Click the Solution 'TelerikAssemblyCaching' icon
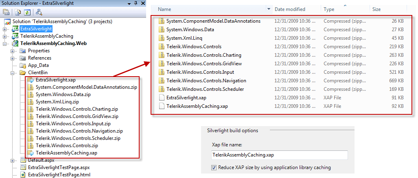 coord(8,21)
